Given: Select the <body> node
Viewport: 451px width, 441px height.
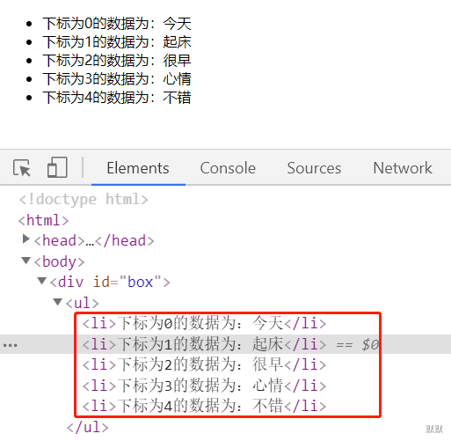Looking at the screenshot, I should tap(59, 261).
